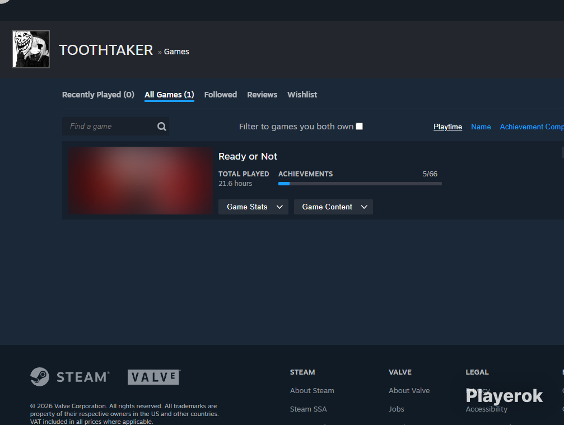Click the achievements progress bar

click(360, 184)
